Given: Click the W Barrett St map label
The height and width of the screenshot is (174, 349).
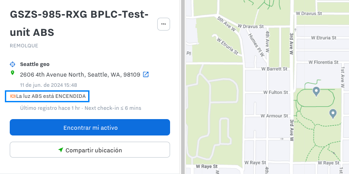Looking at the screenshot, I should 274,69.
